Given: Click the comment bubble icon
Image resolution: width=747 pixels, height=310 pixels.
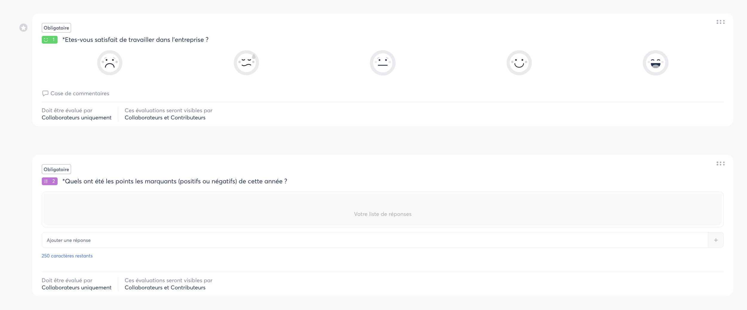Looking at the screenshot, I should 45,93.
